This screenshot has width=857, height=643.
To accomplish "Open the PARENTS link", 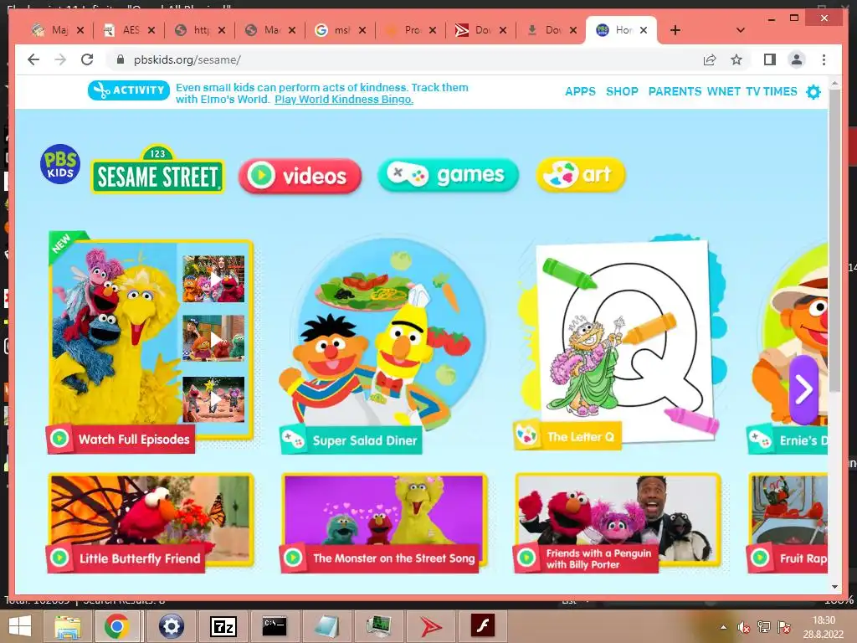I will tap(675, 91).
